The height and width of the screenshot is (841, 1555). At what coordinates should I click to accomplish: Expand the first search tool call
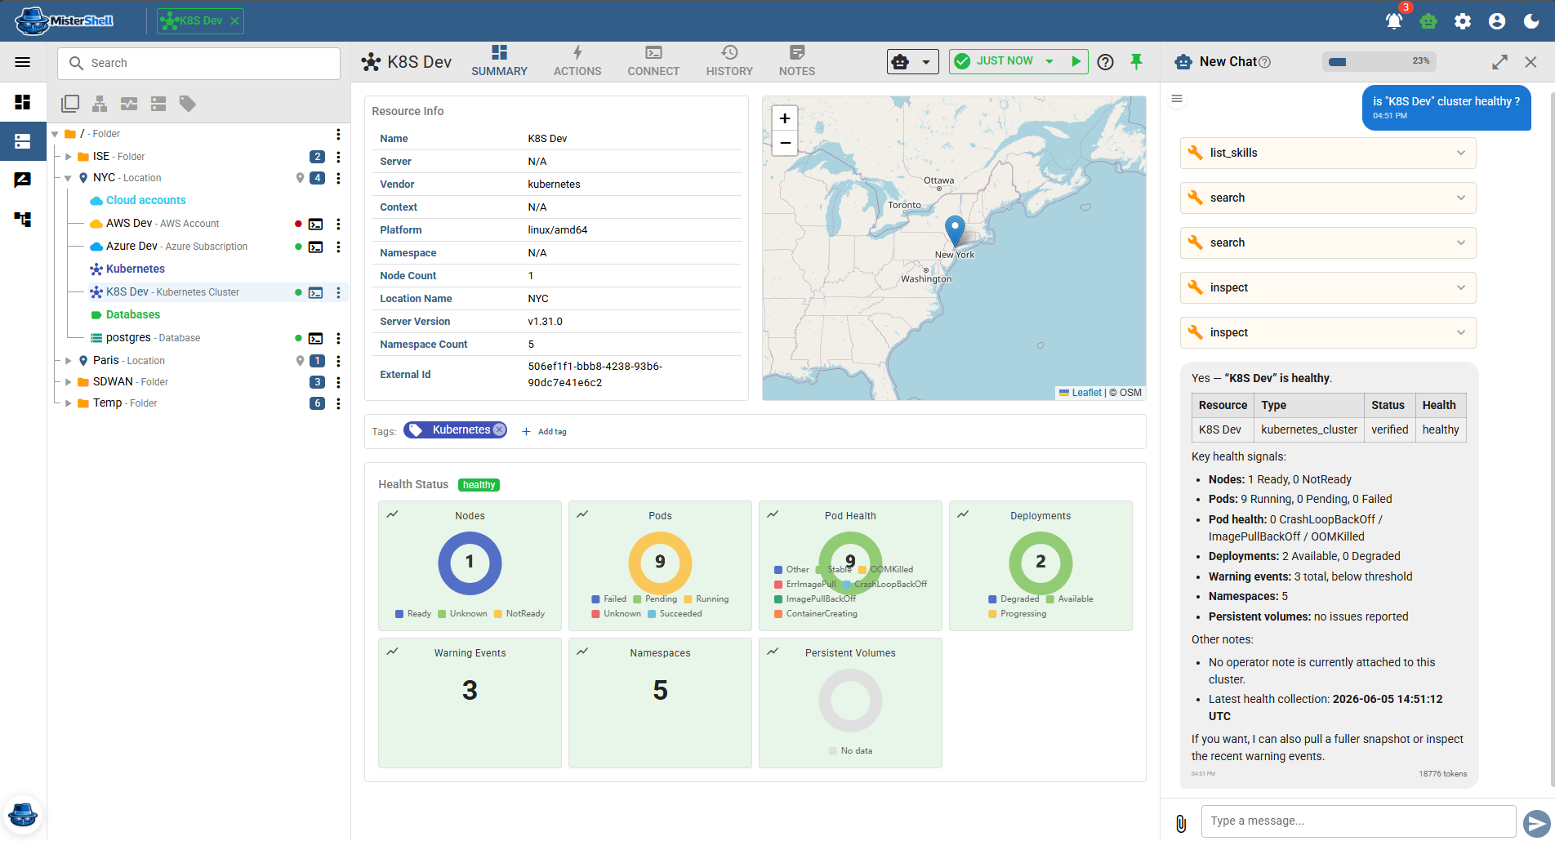1328,198
